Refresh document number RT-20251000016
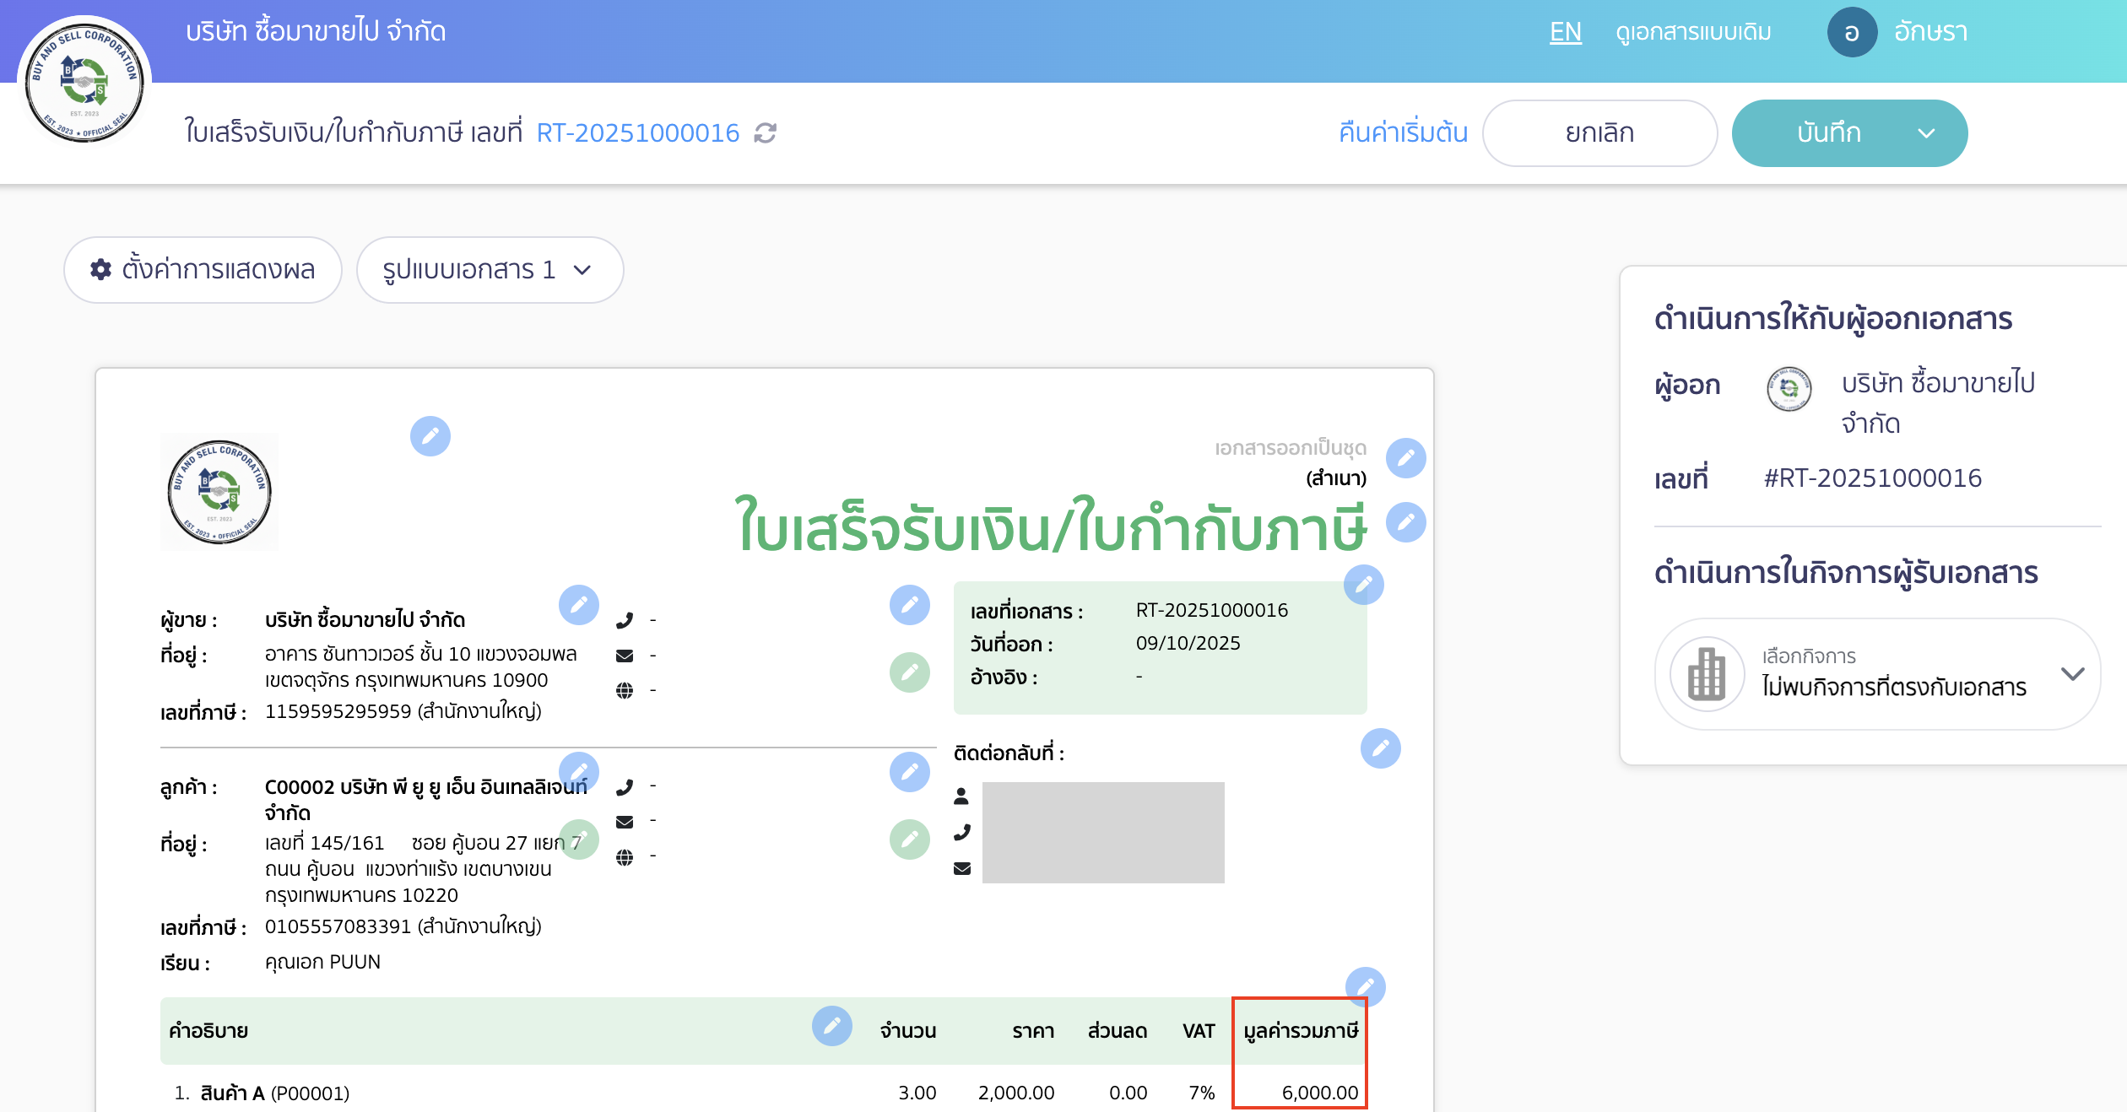The image size is (2127, 1112). [x=766, y=132]
